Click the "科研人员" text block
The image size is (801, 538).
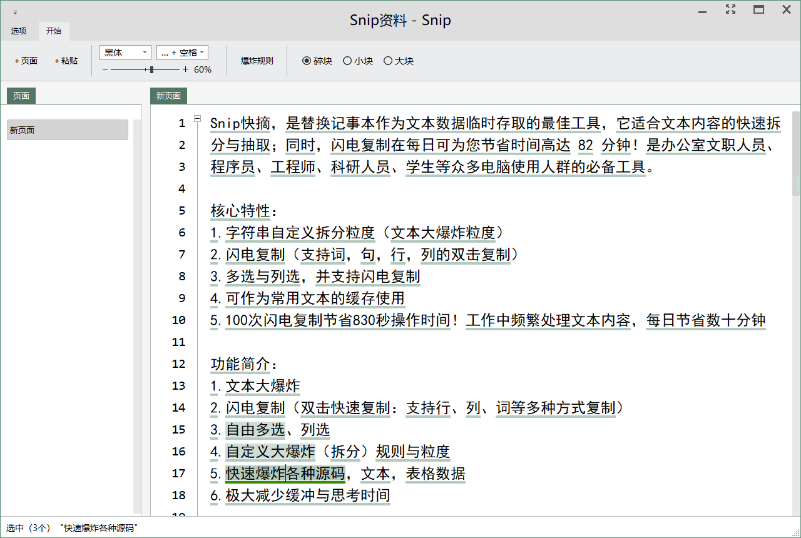pos(361,167)
